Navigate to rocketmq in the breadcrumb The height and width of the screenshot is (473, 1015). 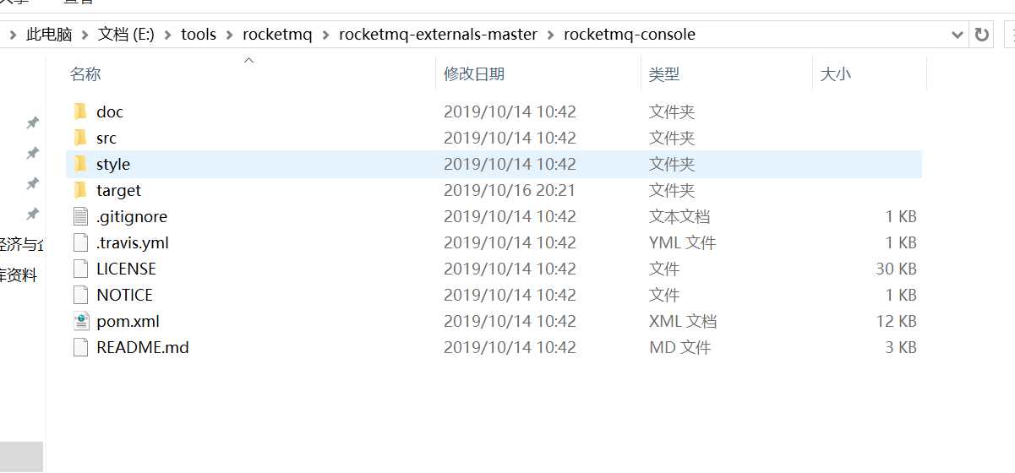[x=277, y=35]
